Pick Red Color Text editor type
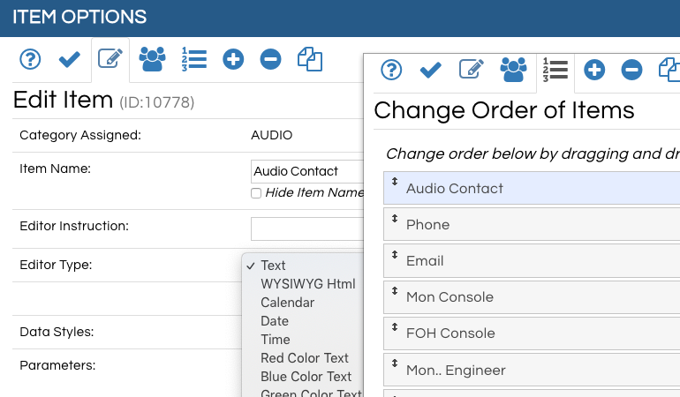680x397 pixels. [304, 358]
